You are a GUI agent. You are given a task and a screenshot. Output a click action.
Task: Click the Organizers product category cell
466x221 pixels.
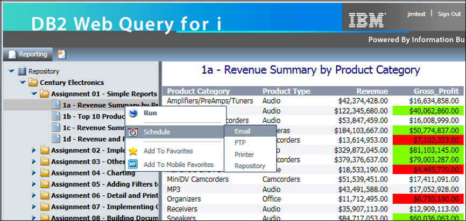183,199
